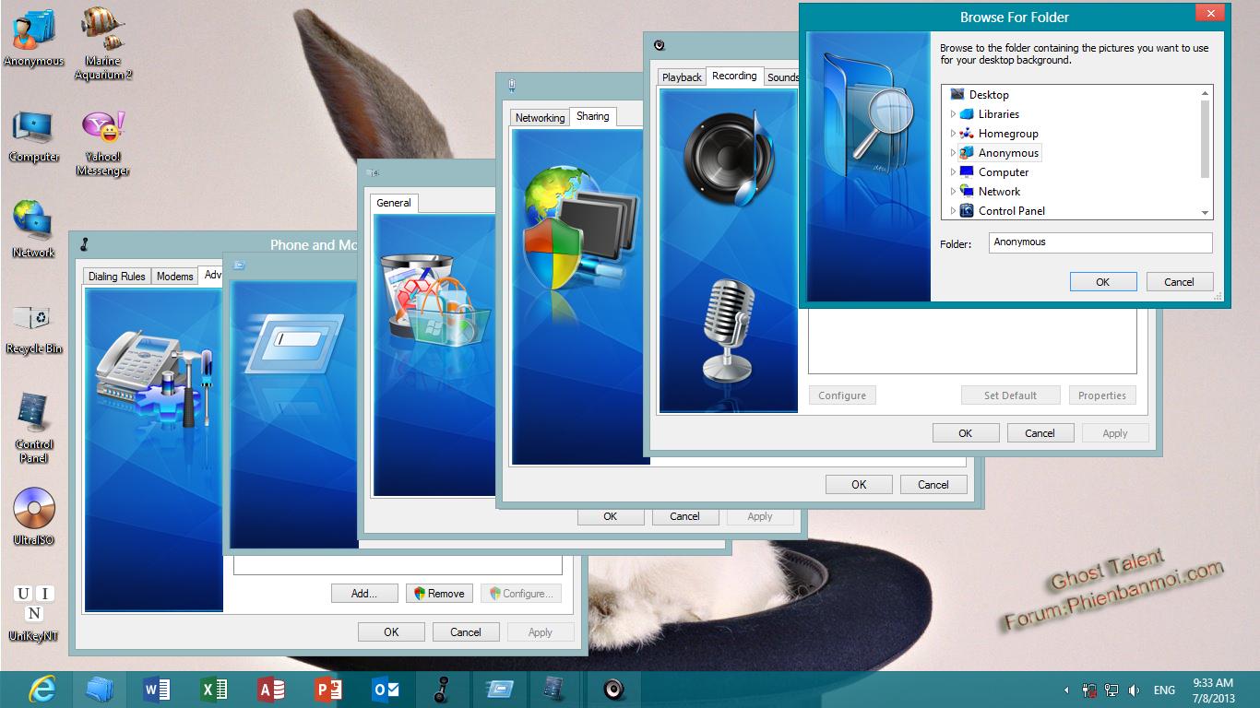The height and width of the screenshot is (708, 1260).
Task: Open Internet Explorer from the taskbar
Action: (x=42, y=689)
